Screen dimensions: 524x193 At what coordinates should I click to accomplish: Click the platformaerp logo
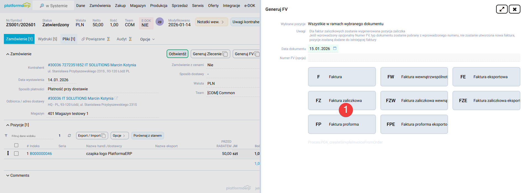coord(17,6)
